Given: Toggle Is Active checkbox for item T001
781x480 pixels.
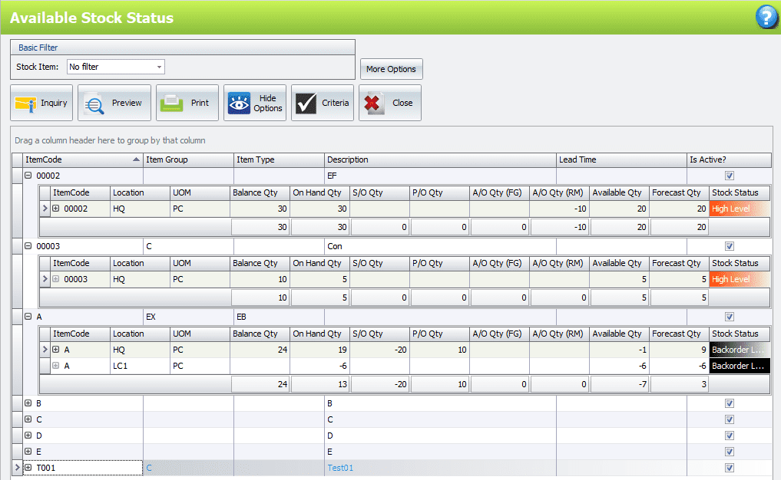Looking at the screenshot, I should [729, 468].
